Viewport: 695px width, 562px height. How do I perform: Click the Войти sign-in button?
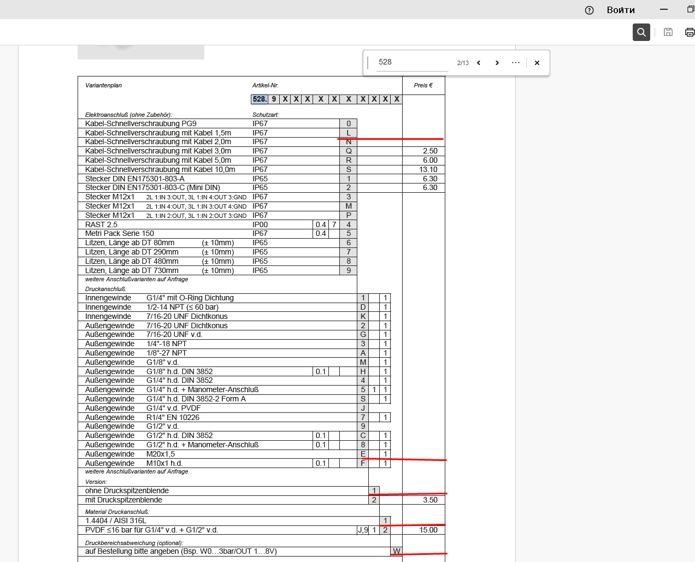pos(621,10)
